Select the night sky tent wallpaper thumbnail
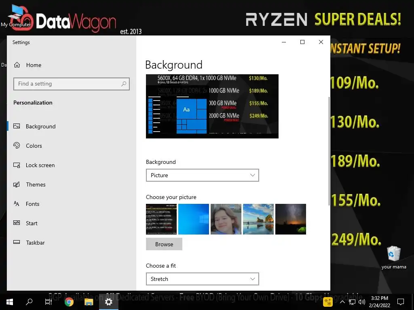 (291, 219)
